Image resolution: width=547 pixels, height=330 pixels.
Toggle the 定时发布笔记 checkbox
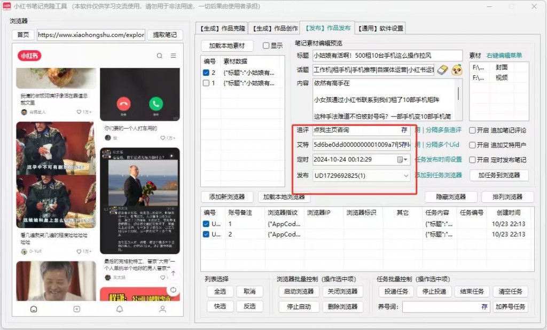pyautogui.click(x=472, y=160)
